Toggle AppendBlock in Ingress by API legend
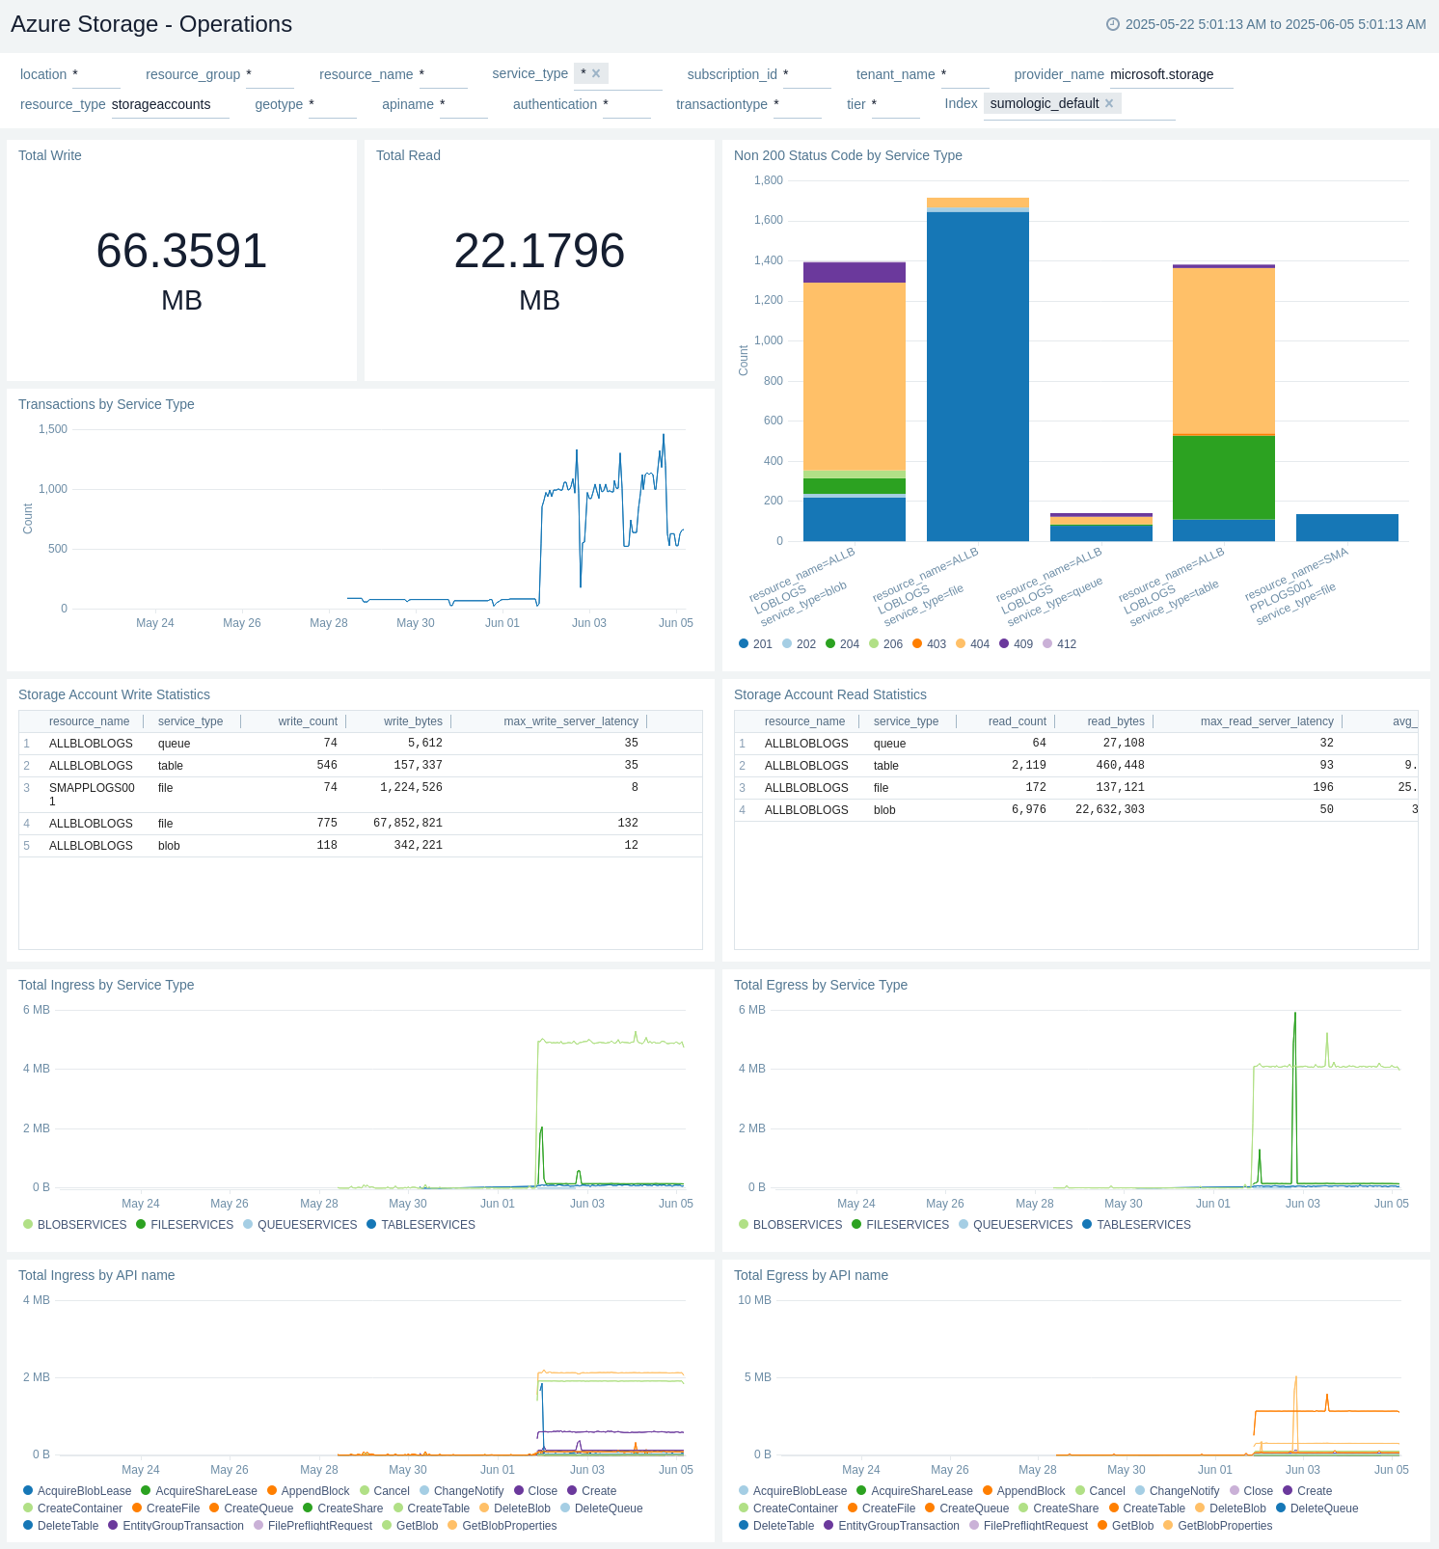 pos(309,1491)
